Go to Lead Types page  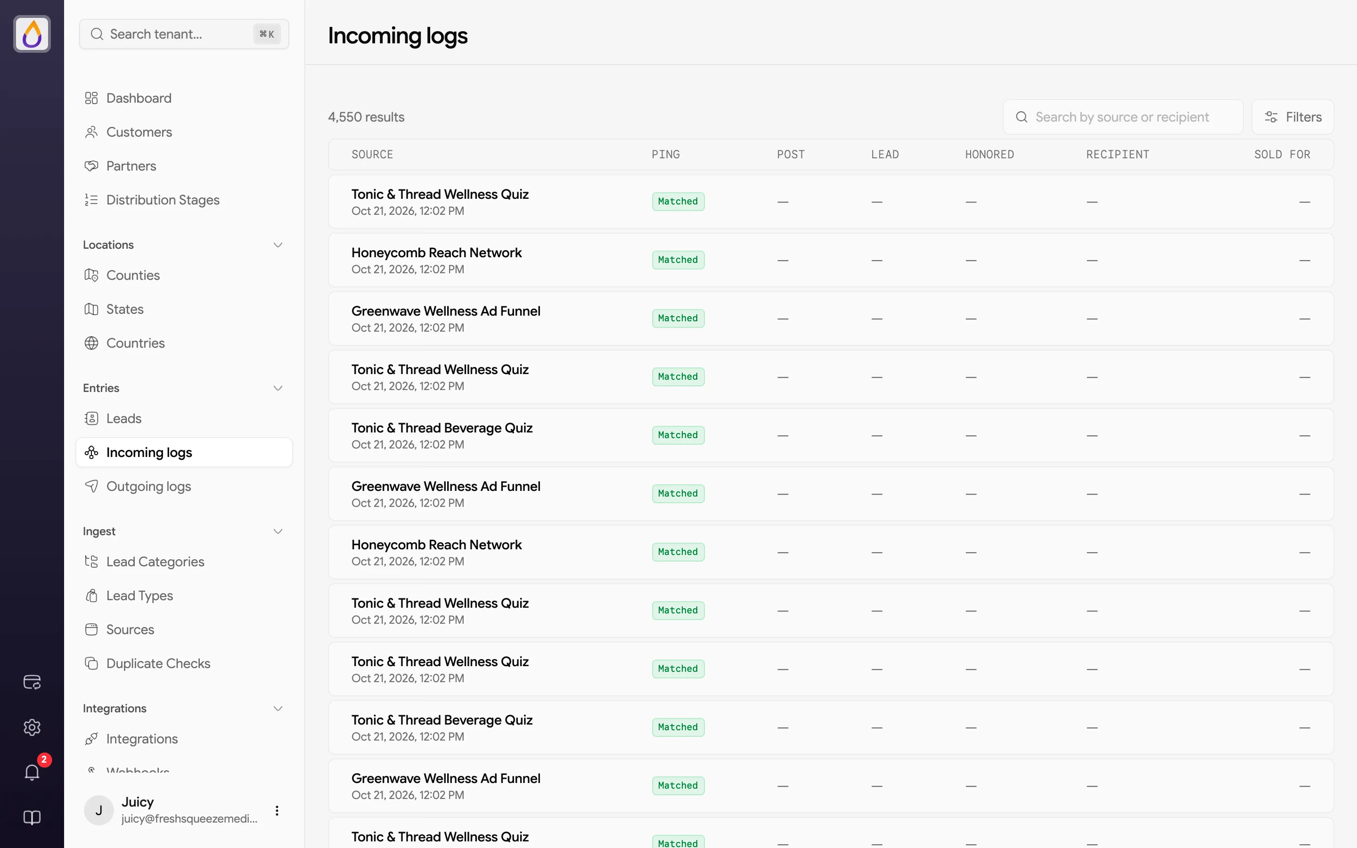[x=139, y=595]
